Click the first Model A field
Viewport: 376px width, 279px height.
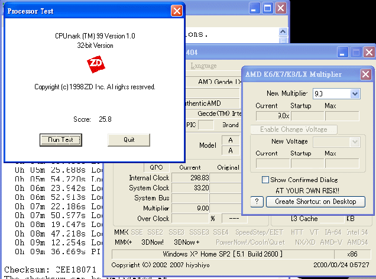click(x=231, y=140)
